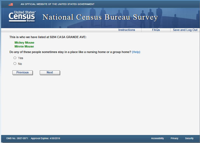Open the Security footer link
Viewport: 200px width, 143px height.
pos(189,138)
